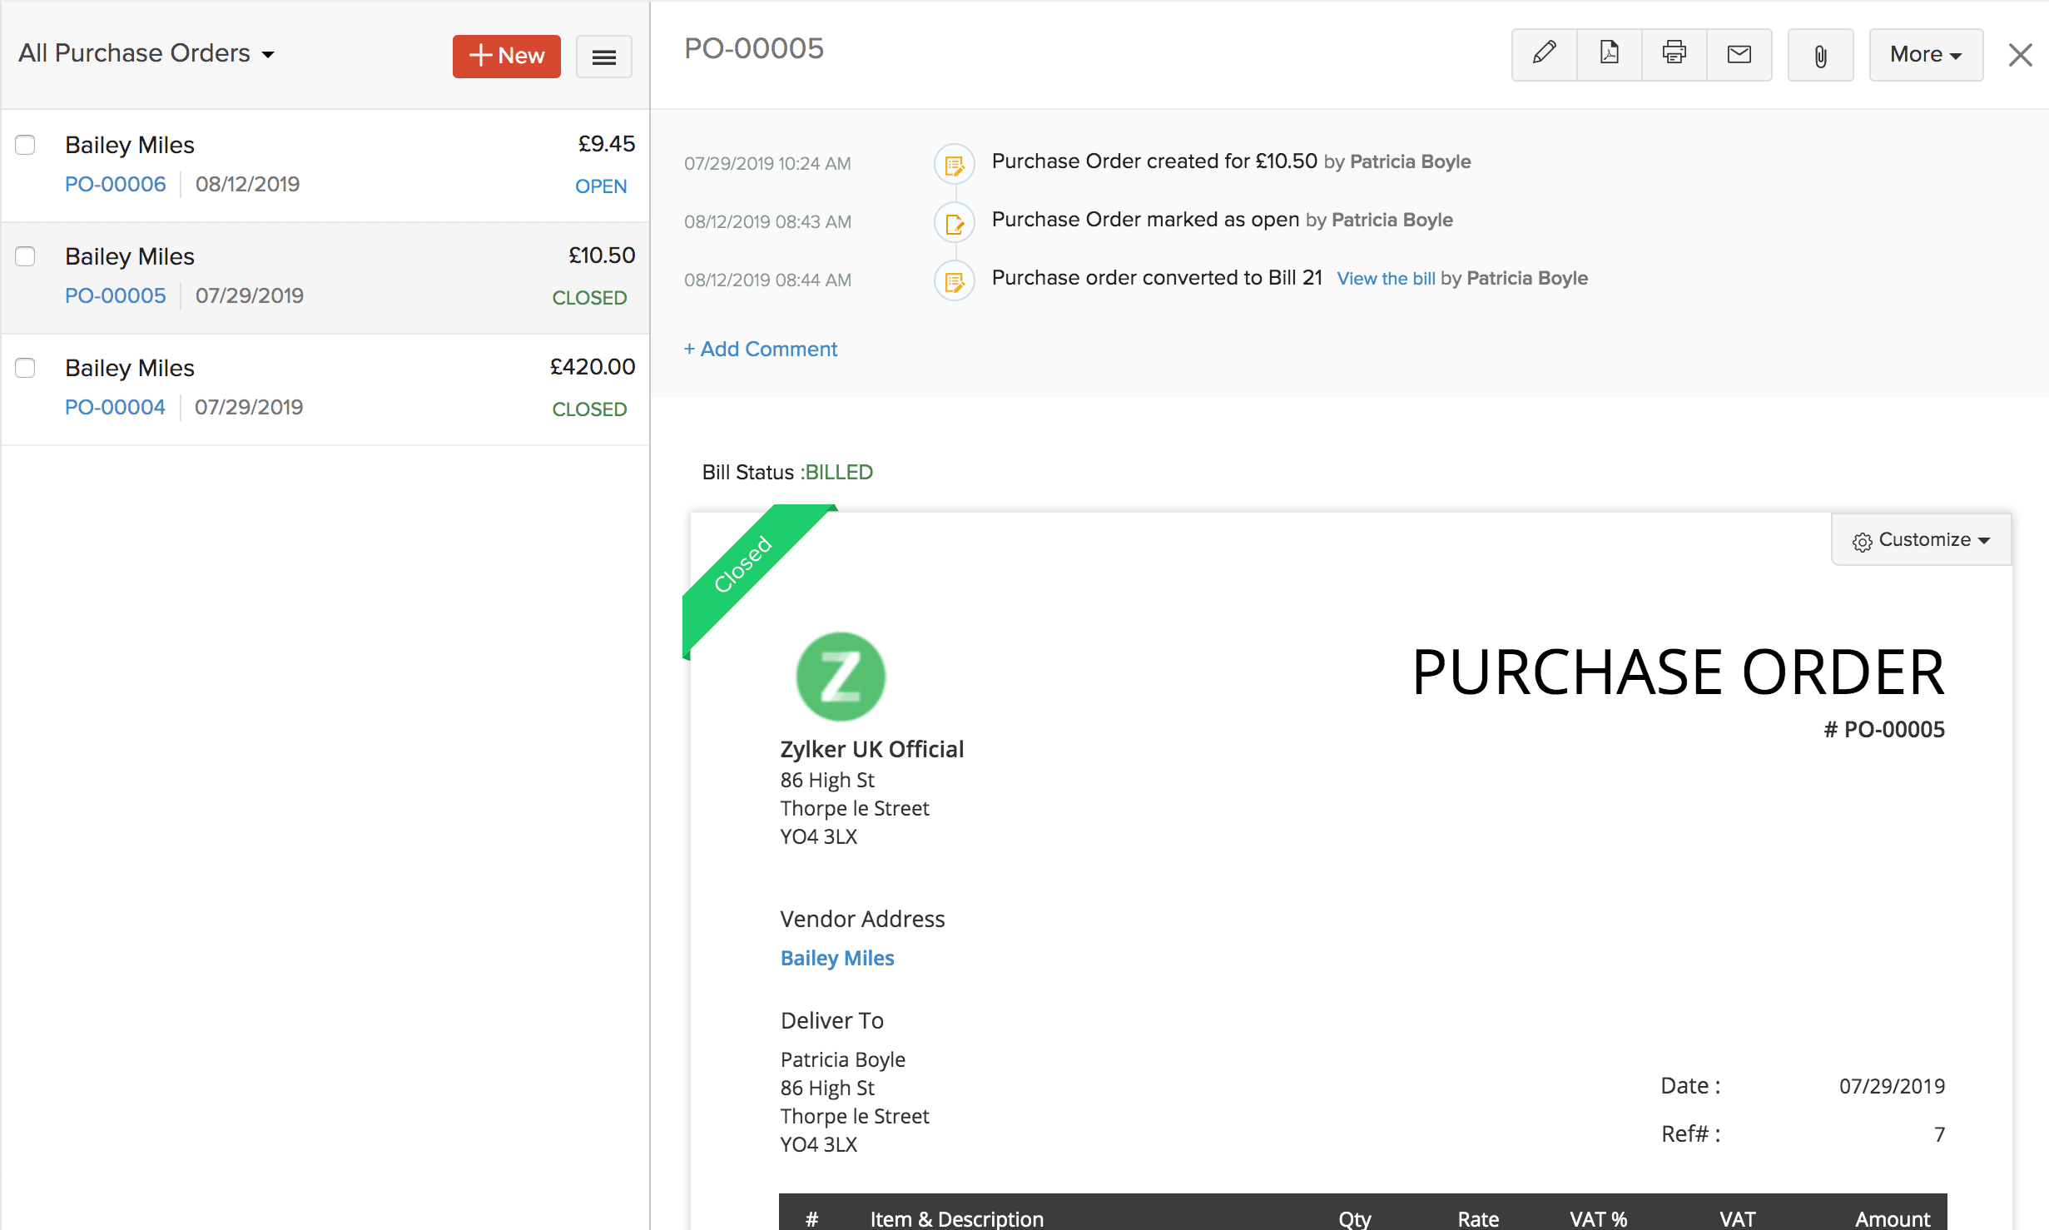The height and width of the screenshot is (1230, 2049).
Task: Open list options via hamburger icon
Action: [604, 57]
